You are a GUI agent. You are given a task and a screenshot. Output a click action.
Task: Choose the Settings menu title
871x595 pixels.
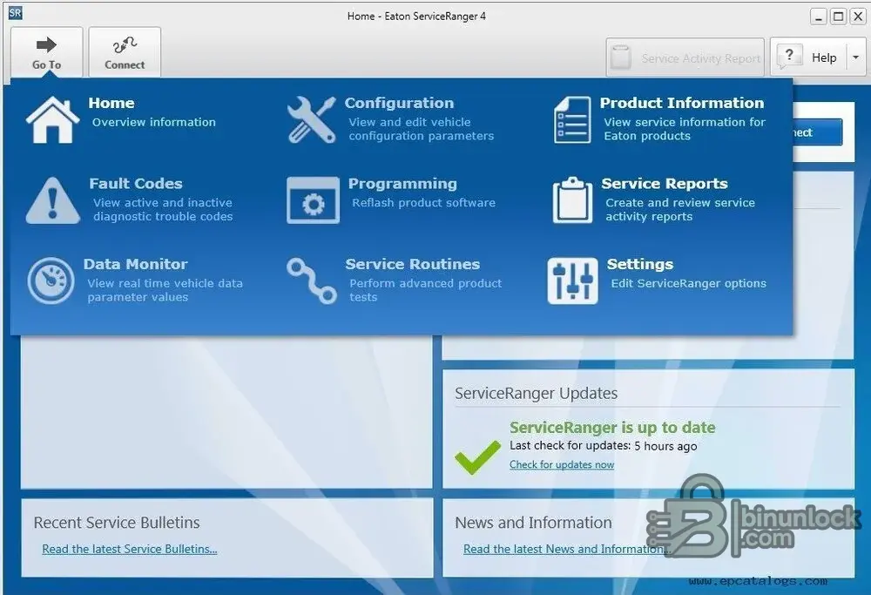640,264
